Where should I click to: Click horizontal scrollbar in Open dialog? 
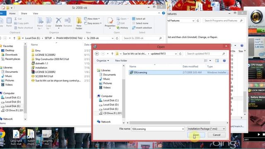click(x=170, y=123)
